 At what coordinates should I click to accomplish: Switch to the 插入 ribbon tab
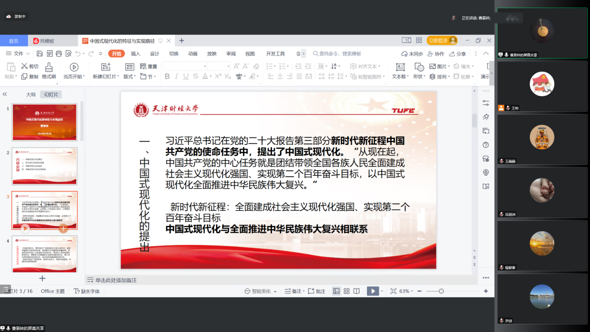(x=136, y=54)
